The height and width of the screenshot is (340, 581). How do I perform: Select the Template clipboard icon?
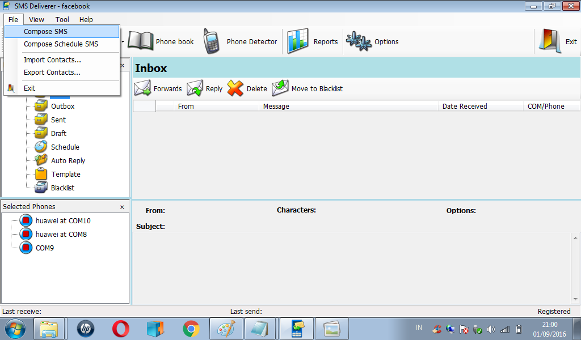pyautogui.click(x=41, y=174)
